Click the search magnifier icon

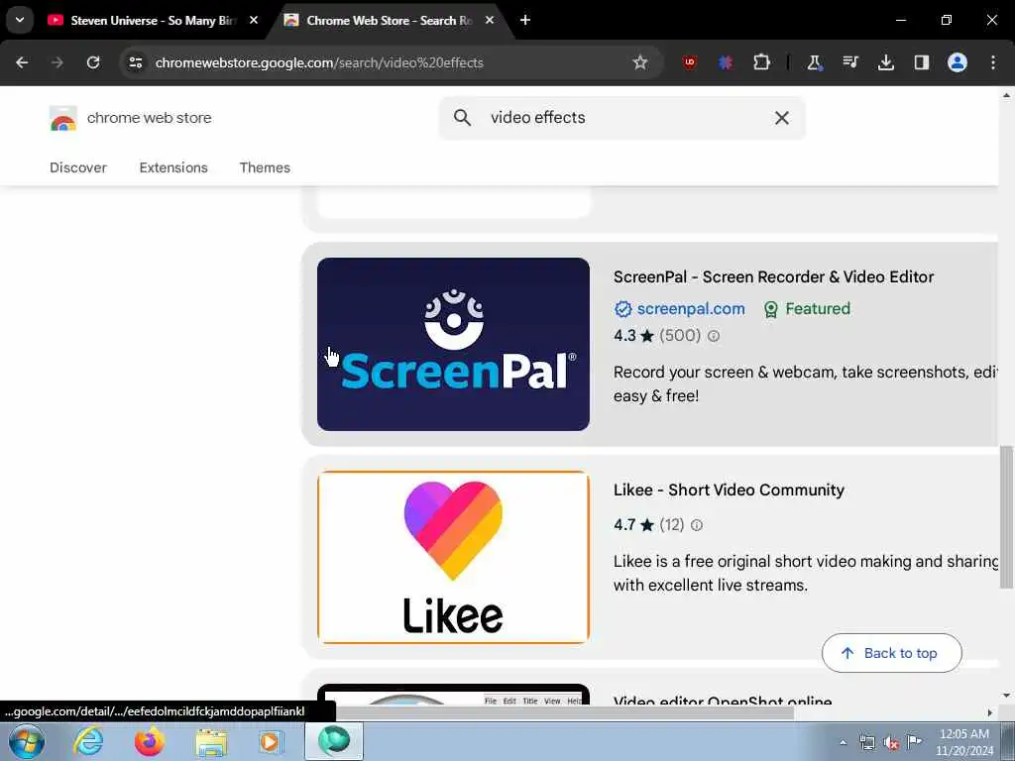(x=462, y=117)
